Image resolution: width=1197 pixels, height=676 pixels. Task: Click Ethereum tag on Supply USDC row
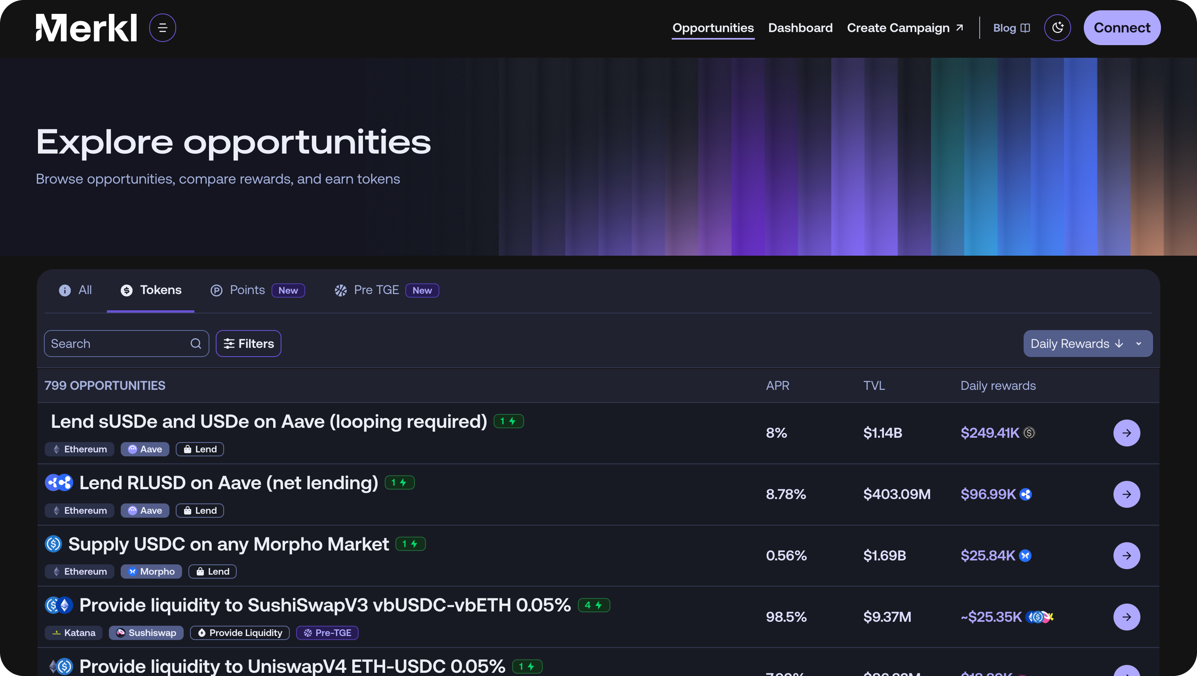tap(80, 572)
